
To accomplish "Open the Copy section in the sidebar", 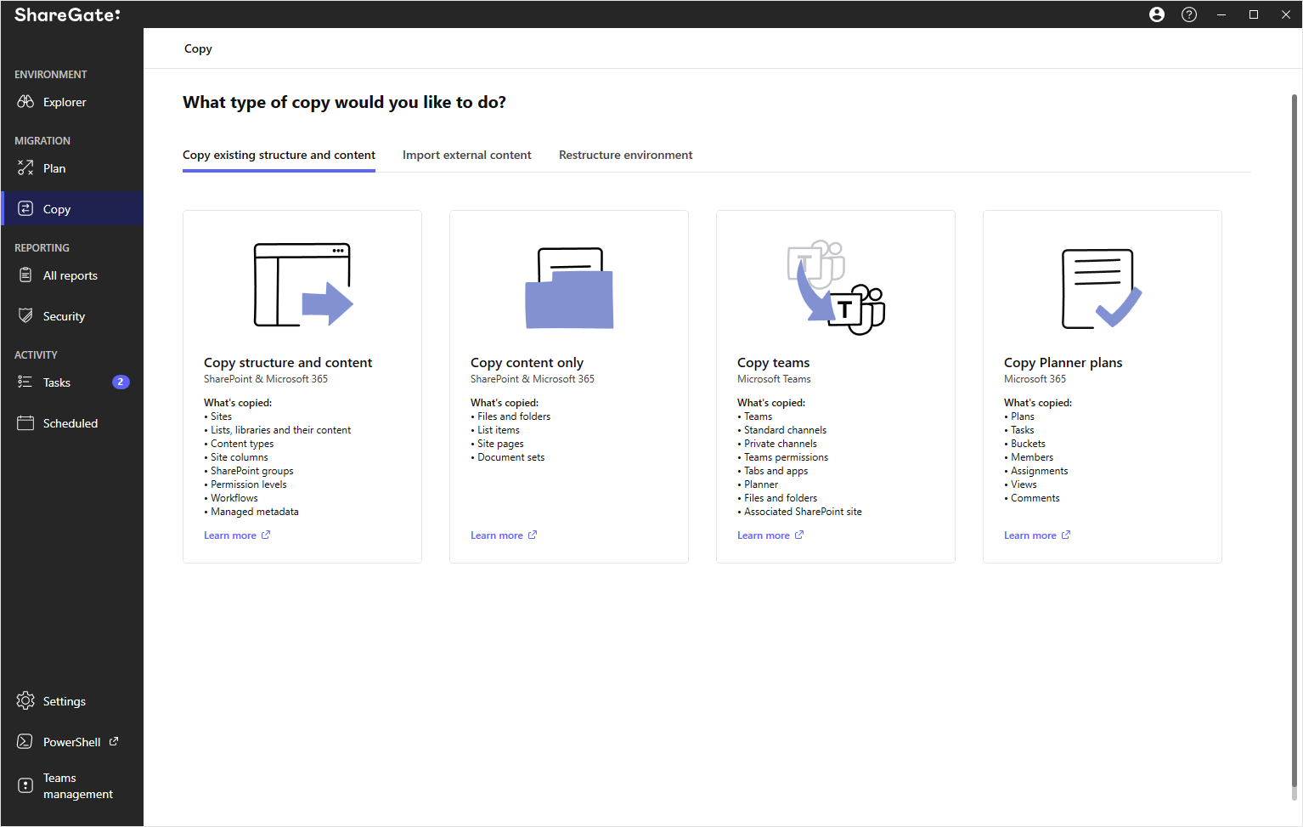I will [56, 208].
